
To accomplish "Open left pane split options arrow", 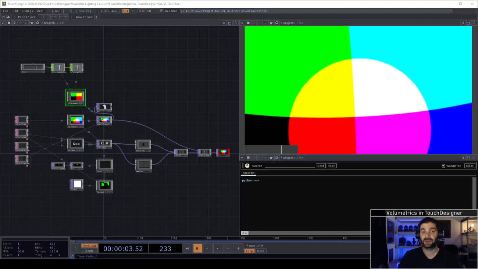I will (236, 23).
